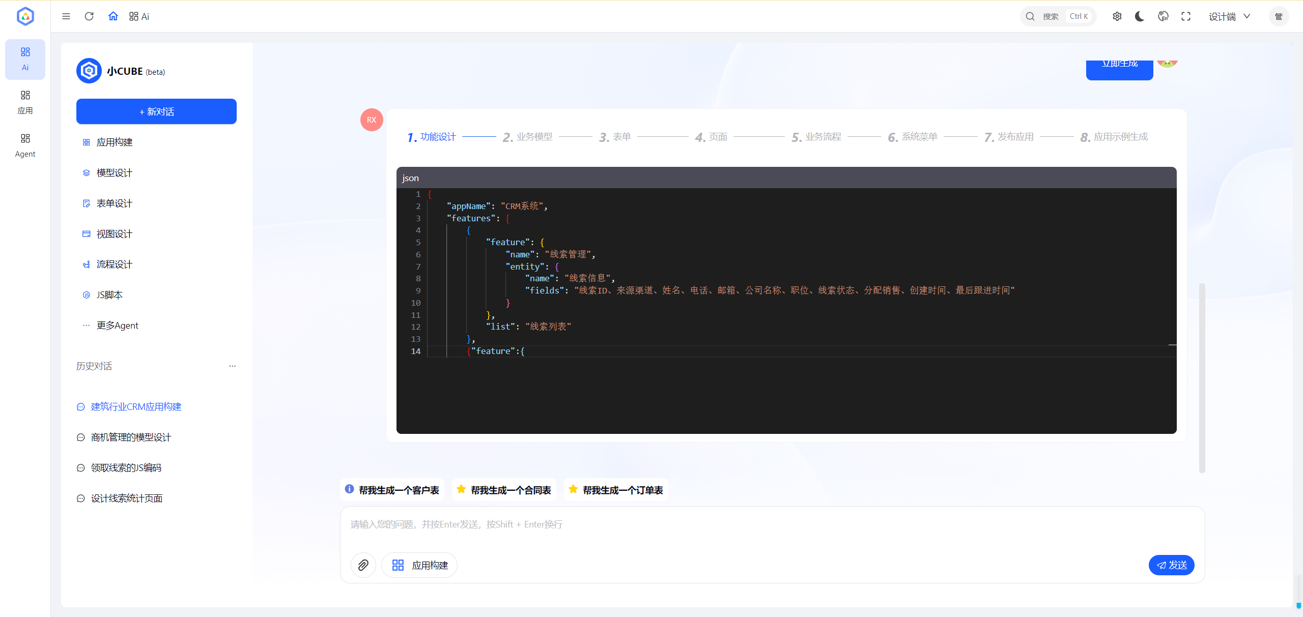Open the 设计端 dropdown

coord(1229,17)
